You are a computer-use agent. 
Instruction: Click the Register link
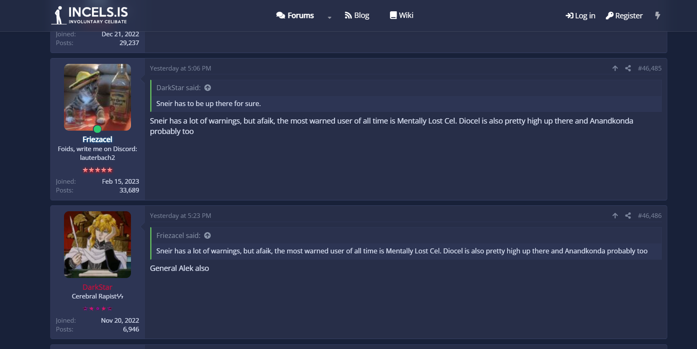624,15
